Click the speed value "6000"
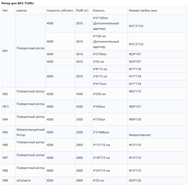 [50, 180]
